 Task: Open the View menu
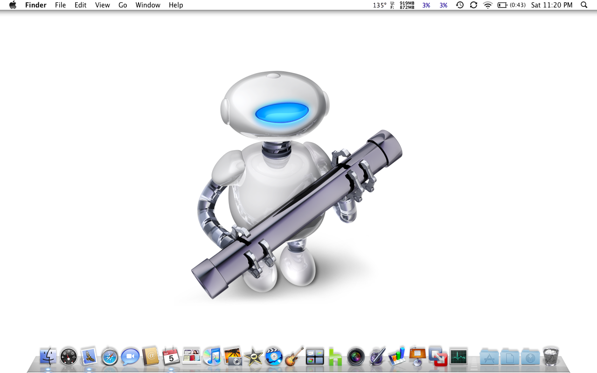click(x=103, y=5)
